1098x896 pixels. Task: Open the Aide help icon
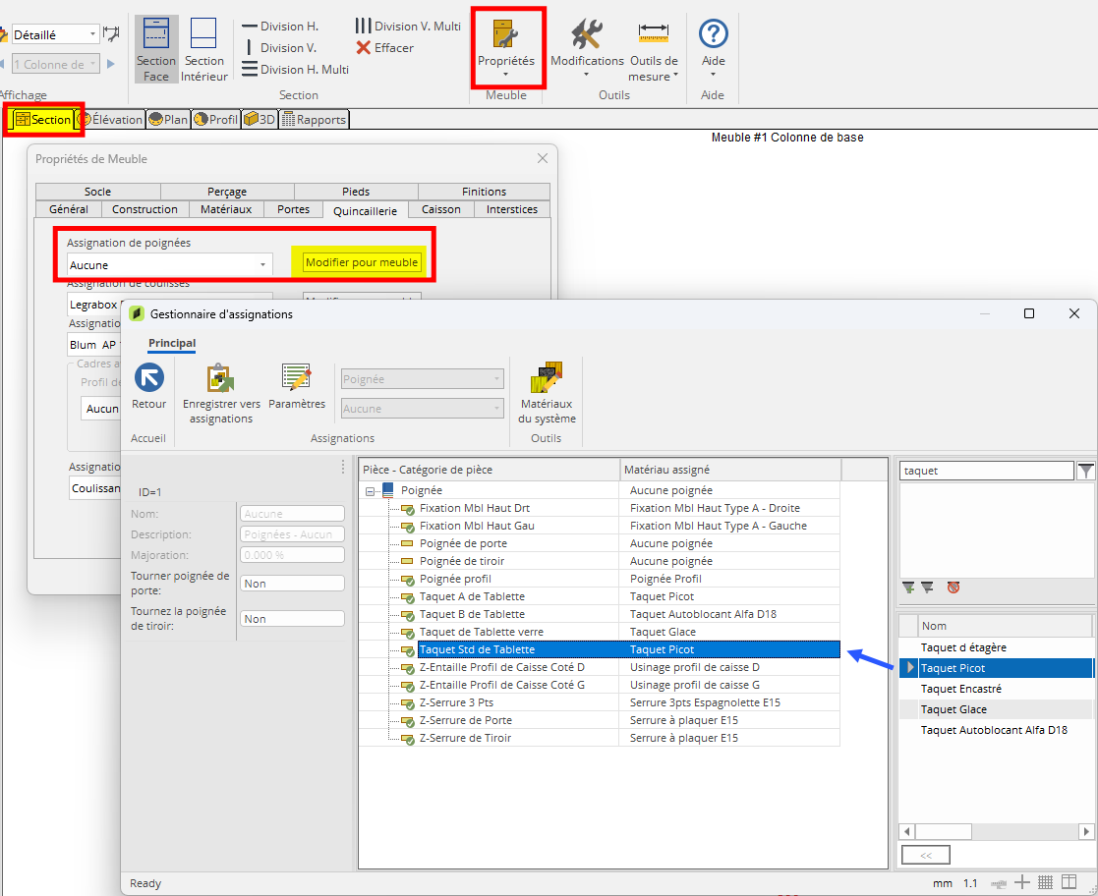click(713, 35)
